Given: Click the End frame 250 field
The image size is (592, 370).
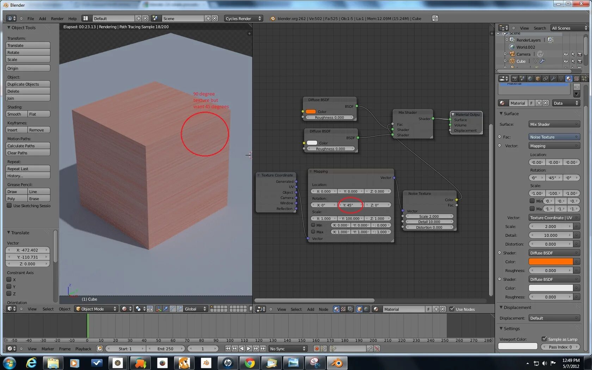Looking at the screenshot, I should click(165, 349).
